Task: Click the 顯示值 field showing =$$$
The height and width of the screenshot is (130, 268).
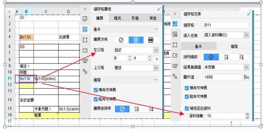Action: pos(223,77)
